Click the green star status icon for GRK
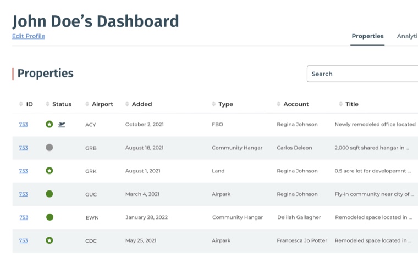 [50, 171]
